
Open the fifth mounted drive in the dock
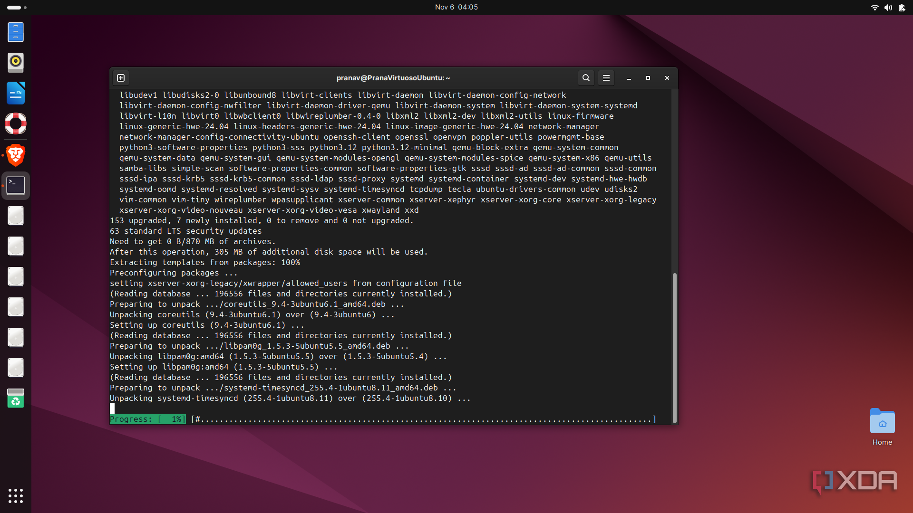pos(16,337)
